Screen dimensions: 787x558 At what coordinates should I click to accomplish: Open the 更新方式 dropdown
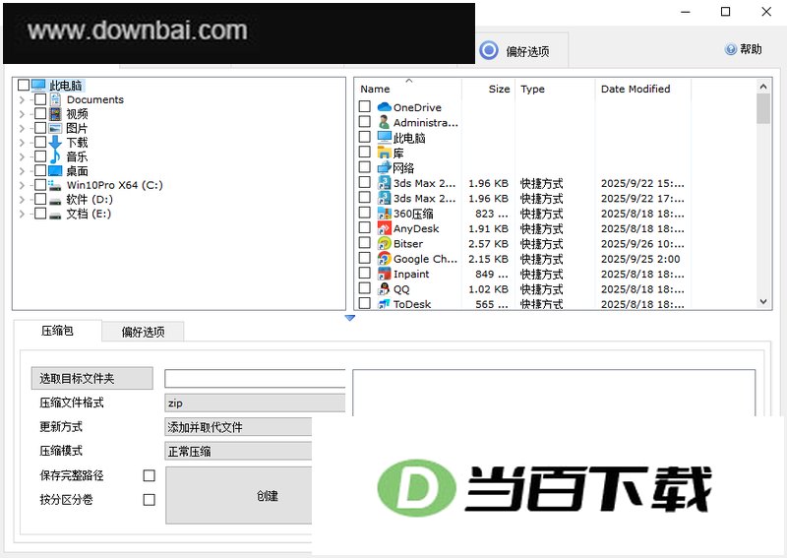[238, 427]
